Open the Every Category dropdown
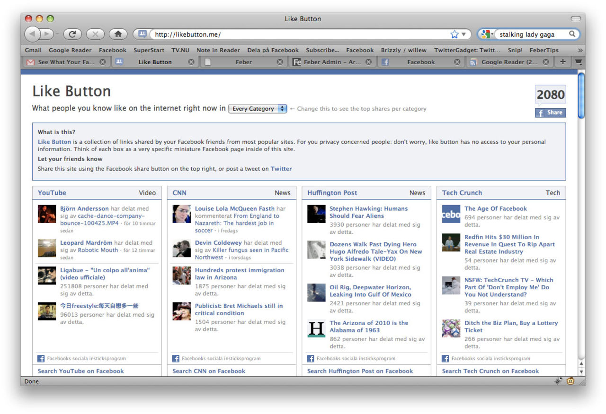The width and height of the screenshot is (606, 414). coord(257,109)
